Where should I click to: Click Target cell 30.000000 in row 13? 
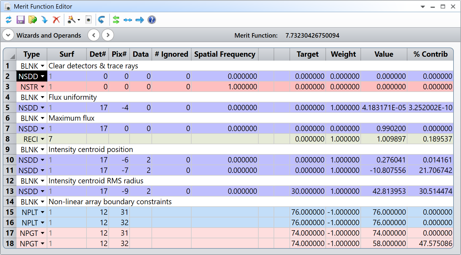coord(308,191)
